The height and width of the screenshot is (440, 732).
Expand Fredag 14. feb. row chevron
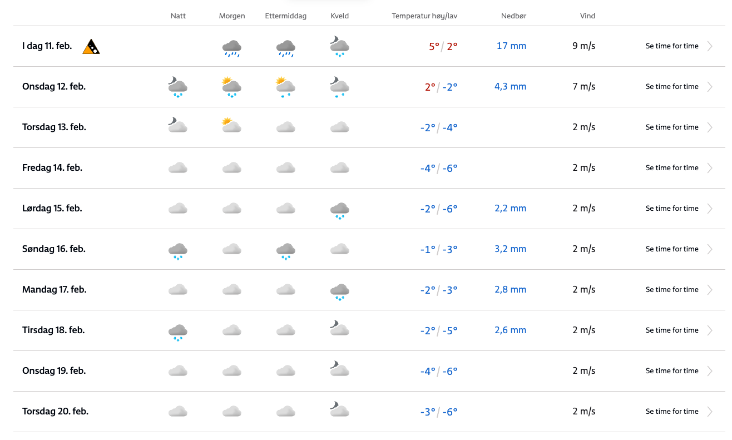tap(710, 168)
